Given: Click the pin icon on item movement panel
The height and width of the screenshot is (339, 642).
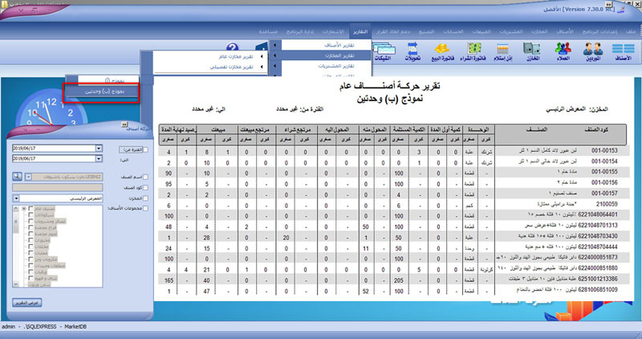Looking at the screenshot, I should 124,125.
